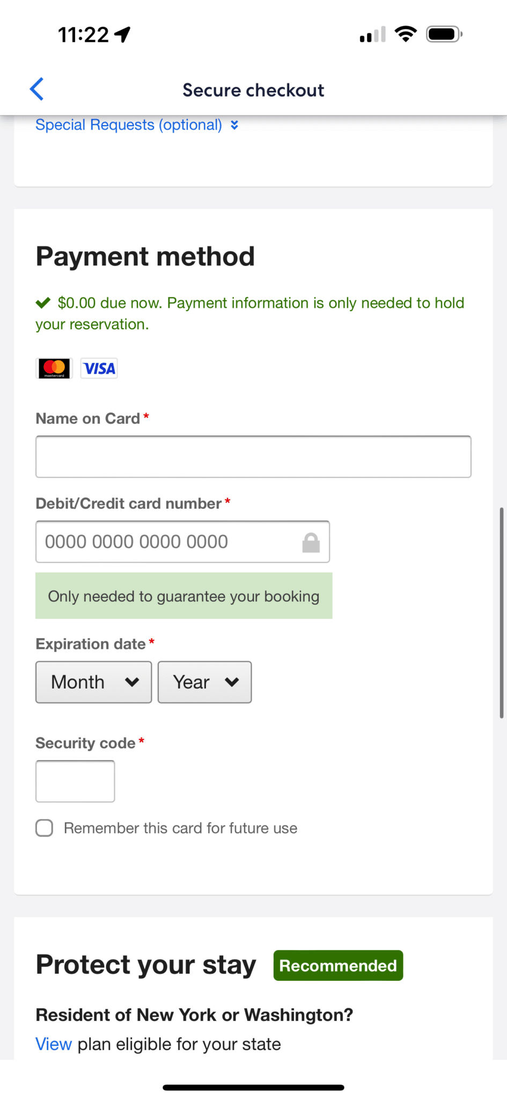The image size is (507, 1100).
Task: Click View plan eligible for your state
Action: [53, 1044]
